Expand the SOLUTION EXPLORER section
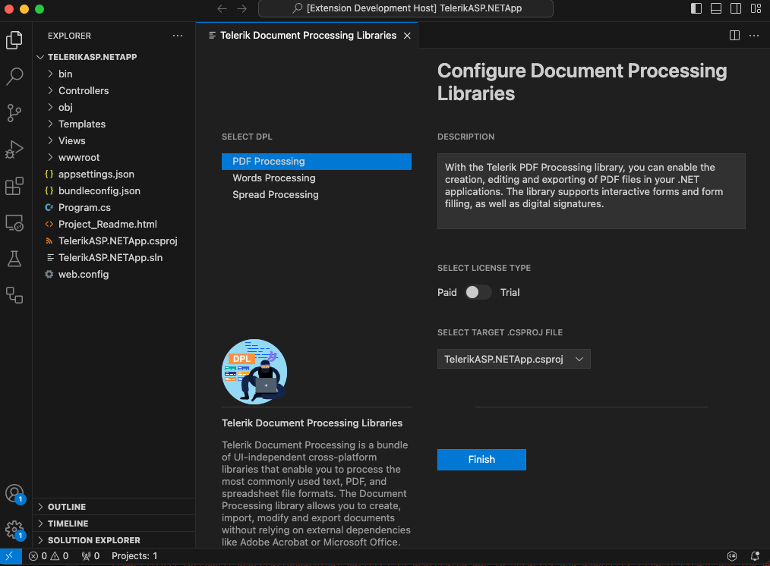770x566 pixels. 114,540
